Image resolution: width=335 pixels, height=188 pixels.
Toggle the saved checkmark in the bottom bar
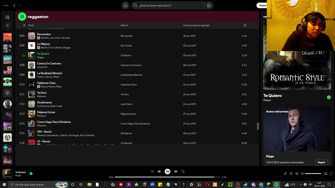click(x=31, y=173)
